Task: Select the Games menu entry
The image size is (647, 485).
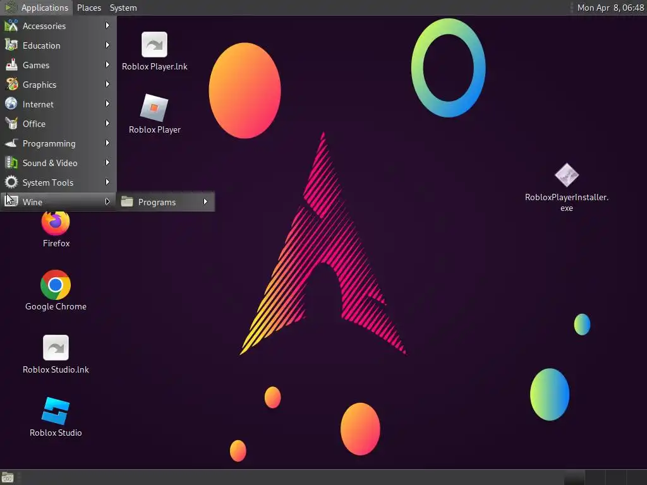Action: click(x=58, y=65)
